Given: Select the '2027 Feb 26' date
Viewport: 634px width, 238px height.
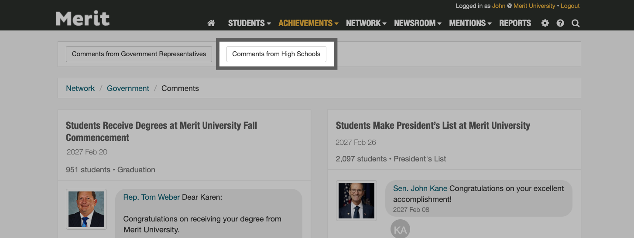Looking at the screenshot, I should (x=356, y=142).
